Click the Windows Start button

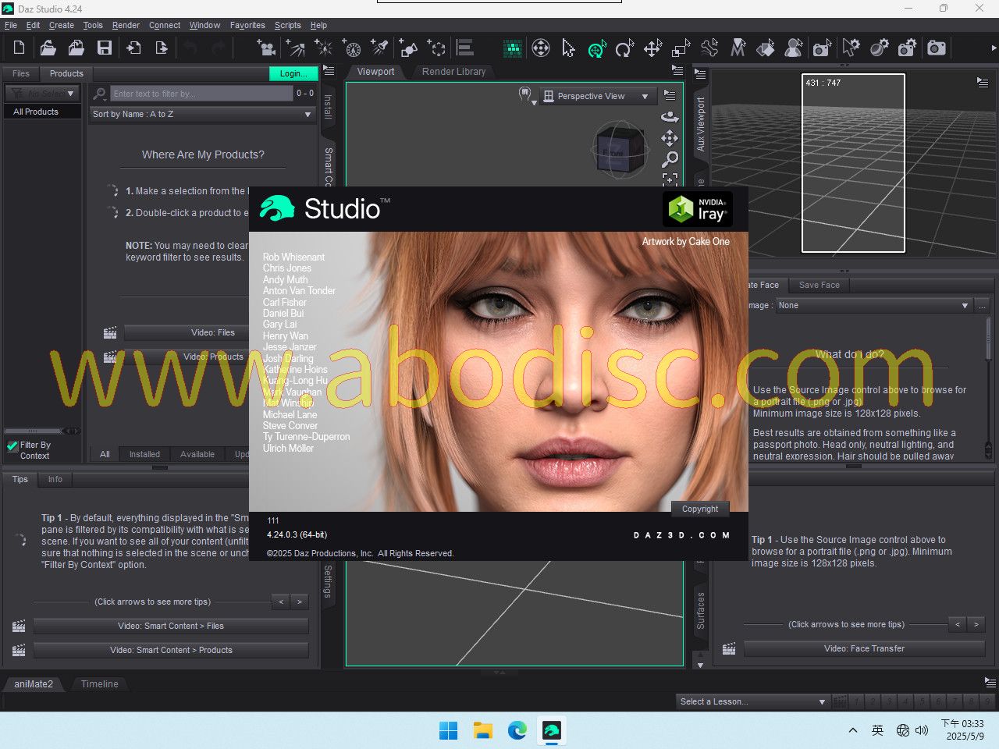(449, 730)
